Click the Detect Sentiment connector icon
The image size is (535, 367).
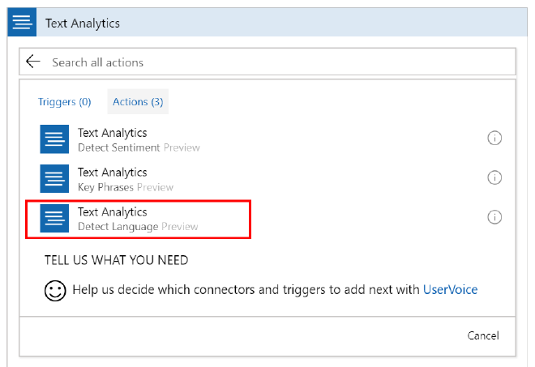pos(54,139)
